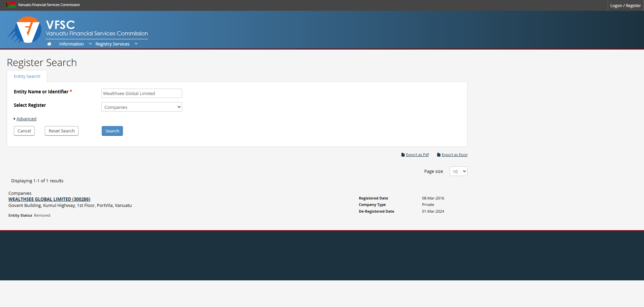Click the Register Search page heading
This screenshot has width=644, height=307.
pyautogui.click(x=42, y=63)
